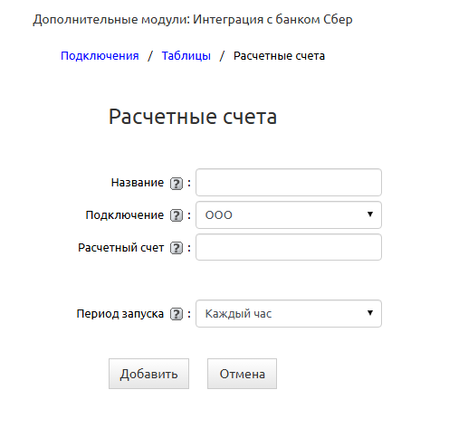Click the arrow beside the Каждый час value
468x428 pixels.
point(370,313)
